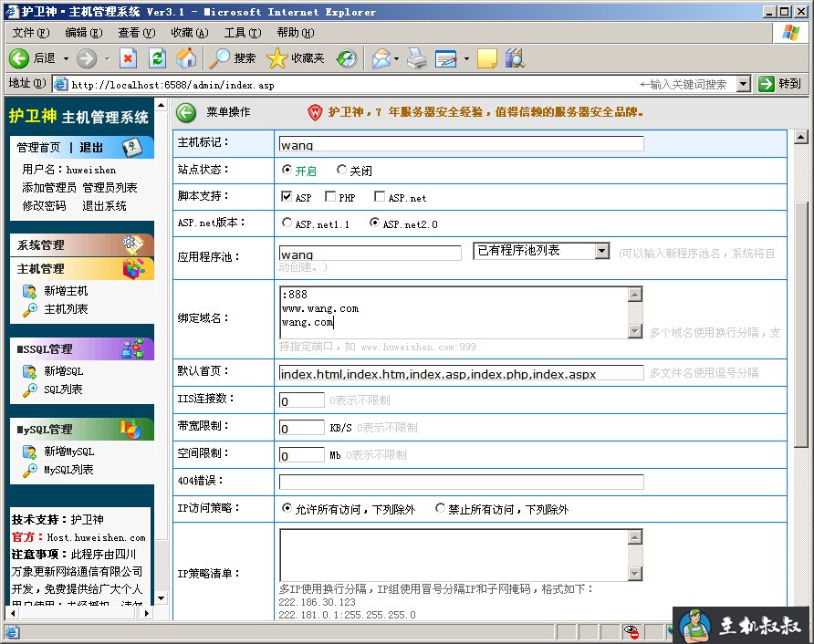This screenshot has width=814, height=644.
Task: Open the 编辑(E) menu
Action: [84, 33]
